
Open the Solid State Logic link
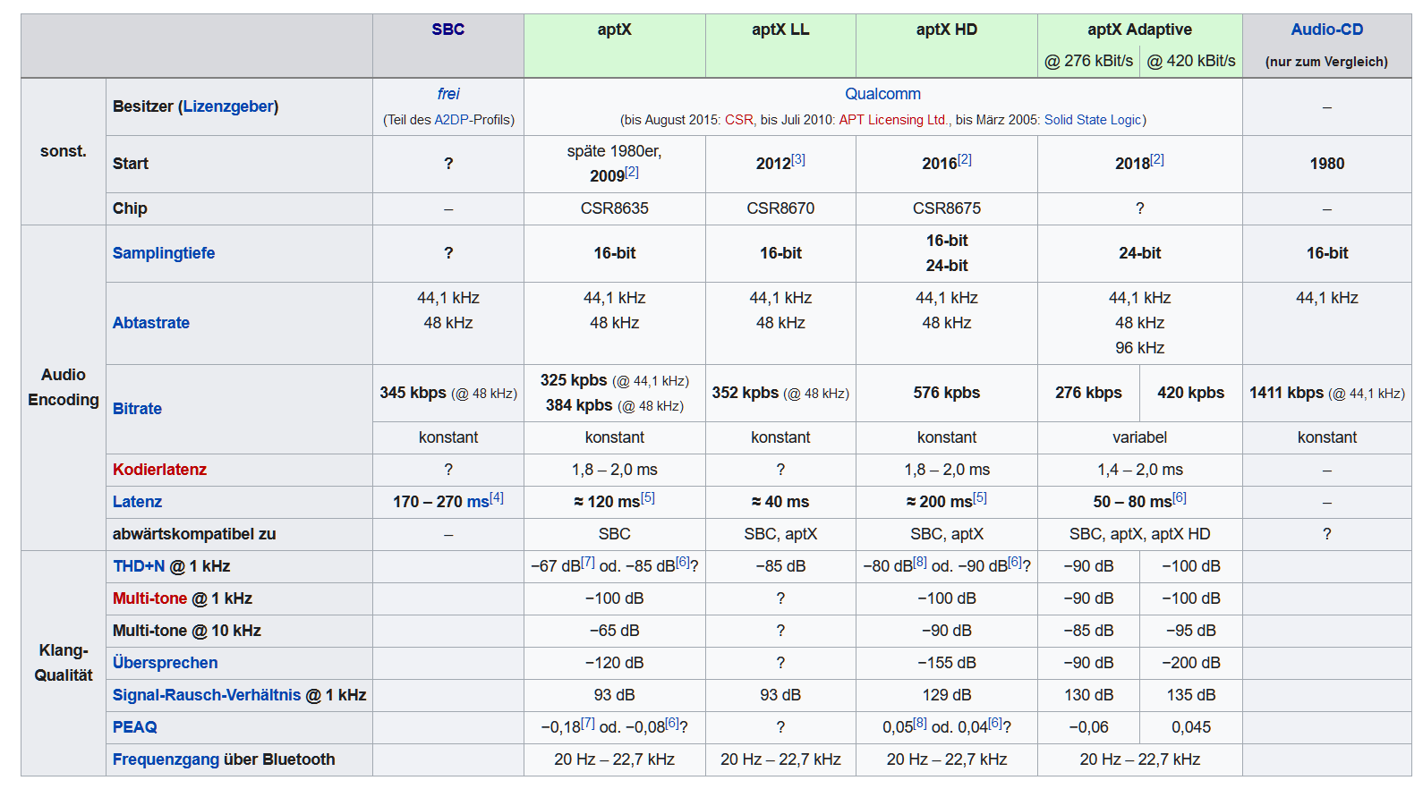pos(1093,120)
